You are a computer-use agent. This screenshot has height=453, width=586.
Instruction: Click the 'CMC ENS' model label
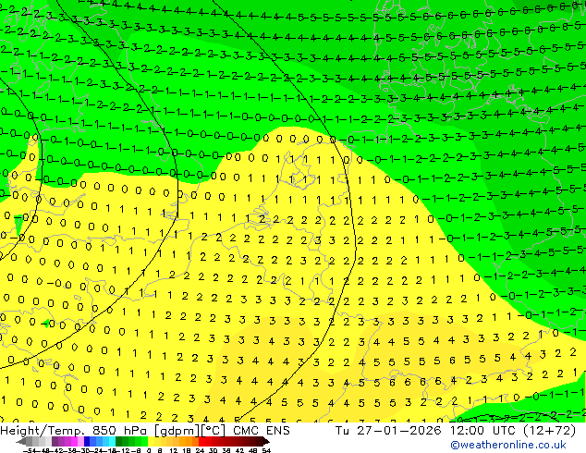coord(262,431)
